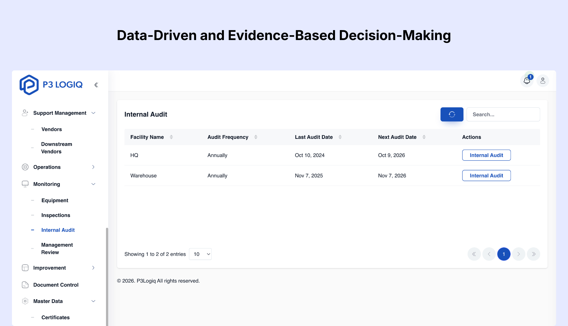The height and width of the screenshot is (326, 568).
Task: Collapse the sidebar using the chevron icon
Action: [x=96, y=84]
